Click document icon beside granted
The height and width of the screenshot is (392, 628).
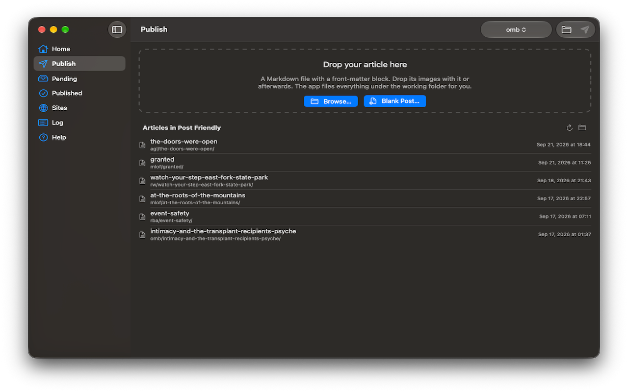[x=142, y=163]
